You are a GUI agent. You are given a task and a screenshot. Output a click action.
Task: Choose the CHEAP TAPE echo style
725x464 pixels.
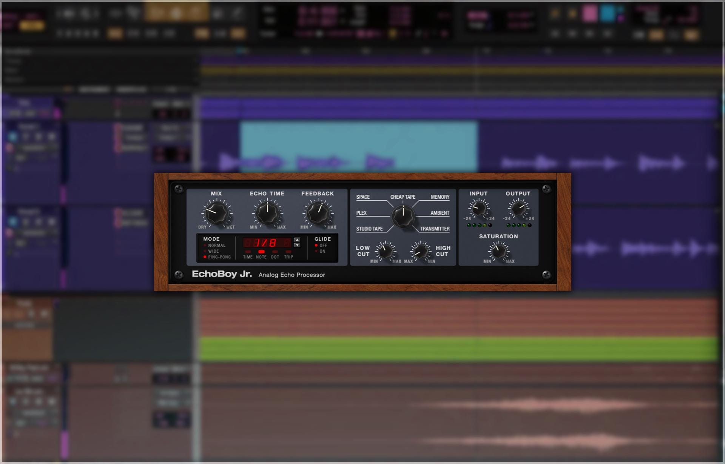[x=403, y=197]
